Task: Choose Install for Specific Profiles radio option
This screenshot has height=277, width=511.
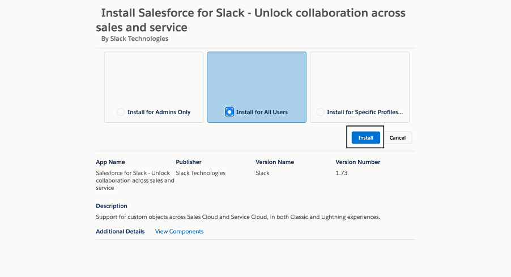Action: [x=320, y=112]
